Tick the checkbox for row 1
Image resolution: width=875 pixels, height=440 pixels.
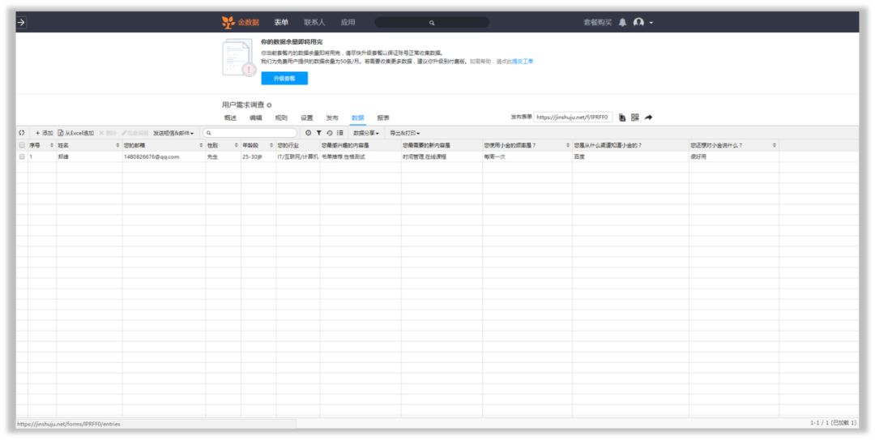[22, 157]
